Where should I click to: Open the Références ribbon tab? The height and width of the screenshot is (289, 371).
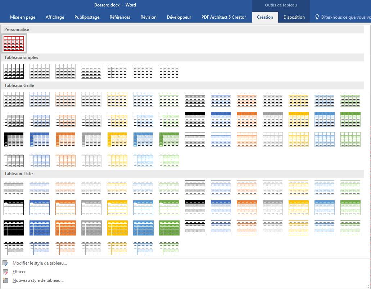click(120, 17)
